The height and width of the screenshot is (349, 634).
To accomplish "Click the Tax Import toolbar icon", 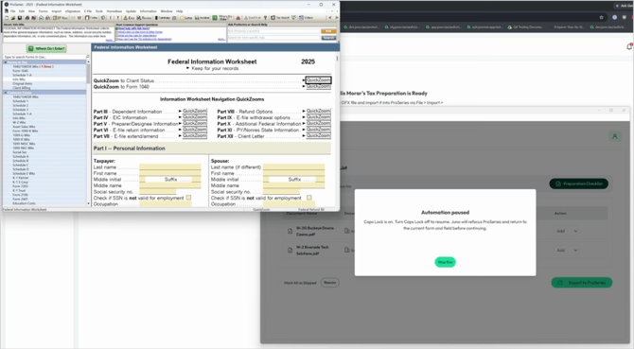I will 280,18.
